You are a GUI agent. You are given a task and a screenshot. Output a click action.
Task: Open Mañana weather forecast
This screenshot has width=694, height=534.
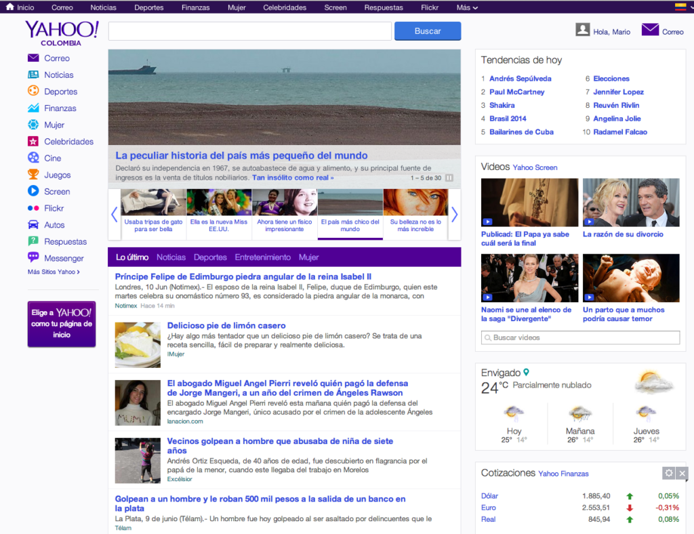click(580, 424)
